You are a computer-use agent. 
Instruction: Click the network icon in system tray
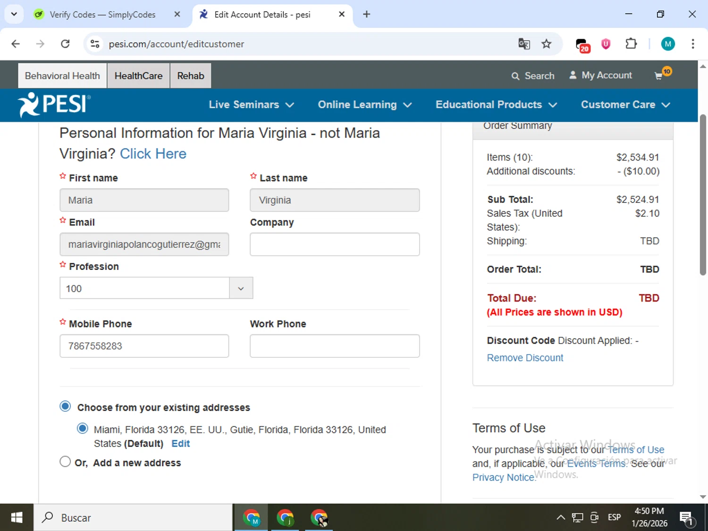click(577, 518)
